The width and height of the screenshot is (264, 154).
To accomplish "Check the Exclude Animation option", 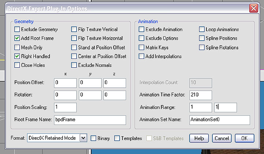I will click(142, 29).
